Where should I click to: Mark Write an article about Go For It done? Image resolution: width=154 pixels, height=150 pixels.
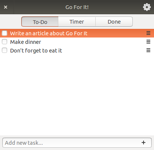tap(4, 33)
